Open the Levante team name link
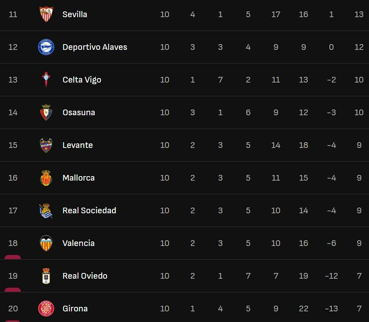Screen dimensions: 369x322 point(78,145)
